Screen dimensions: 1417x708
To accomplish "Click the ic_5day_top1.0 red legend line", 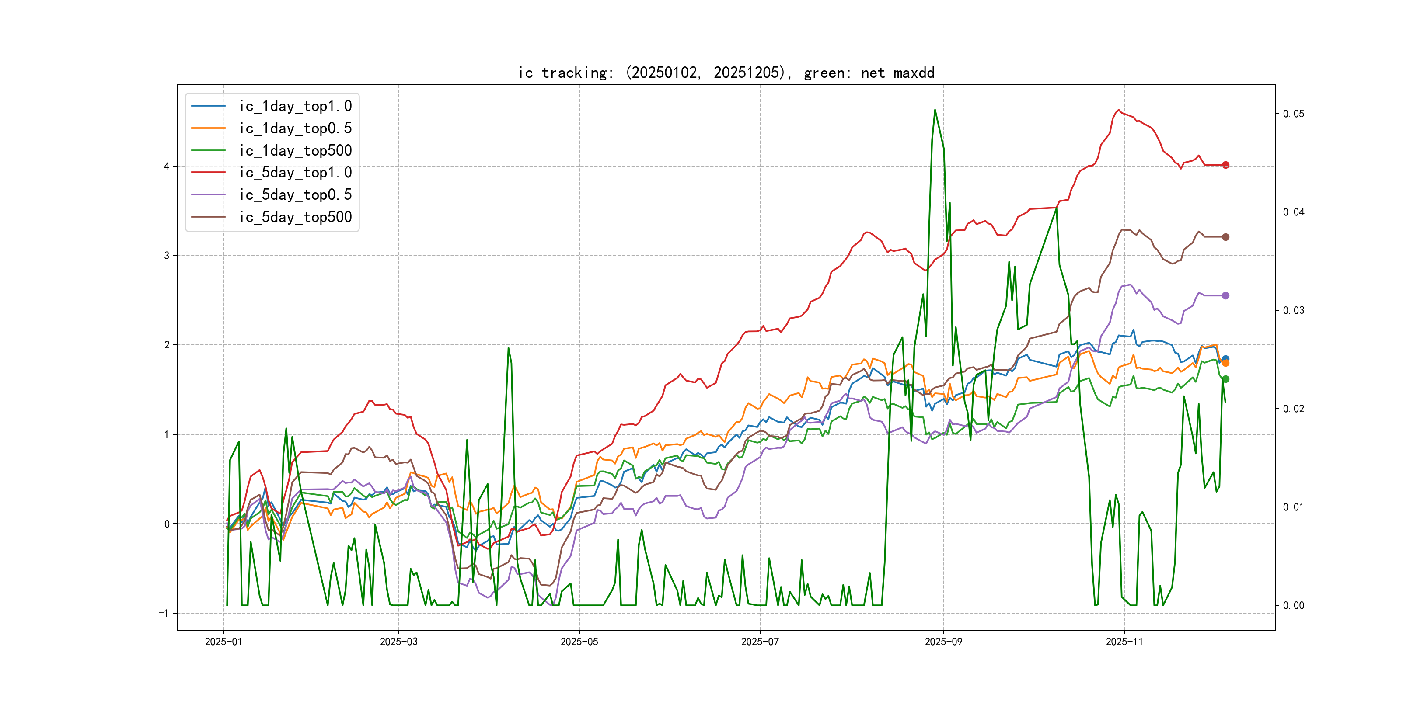I will point(208,173).
